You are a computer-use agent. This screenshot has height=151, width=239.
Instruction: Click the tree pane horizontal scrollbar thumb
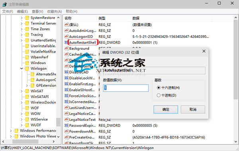[x=25, y=141]
